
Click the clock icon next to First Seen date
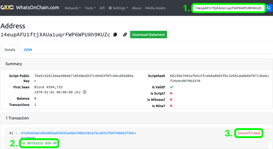(x=84, y=92)
